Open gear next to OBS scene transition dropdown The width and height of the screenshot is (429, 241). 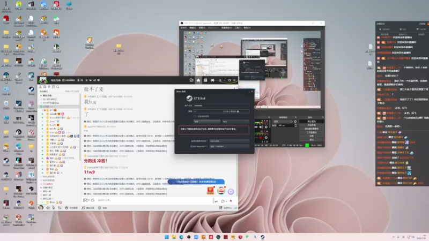[295, 122]
